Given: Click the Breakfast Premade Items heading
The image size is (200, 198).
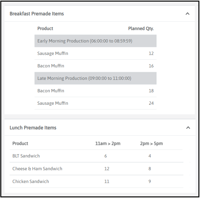Looking at the screenshot, I should [x=37, y=14].
